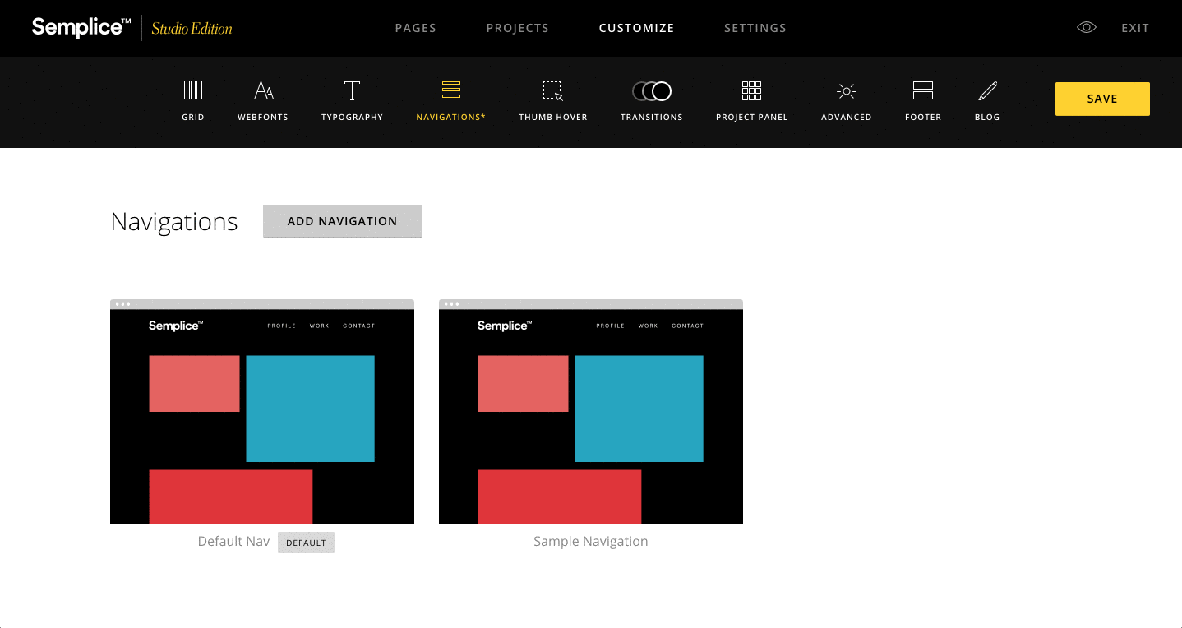This screenshot has height=628, width=1182.
Task: Click the Add Navigation button
Action: [342, 221]
